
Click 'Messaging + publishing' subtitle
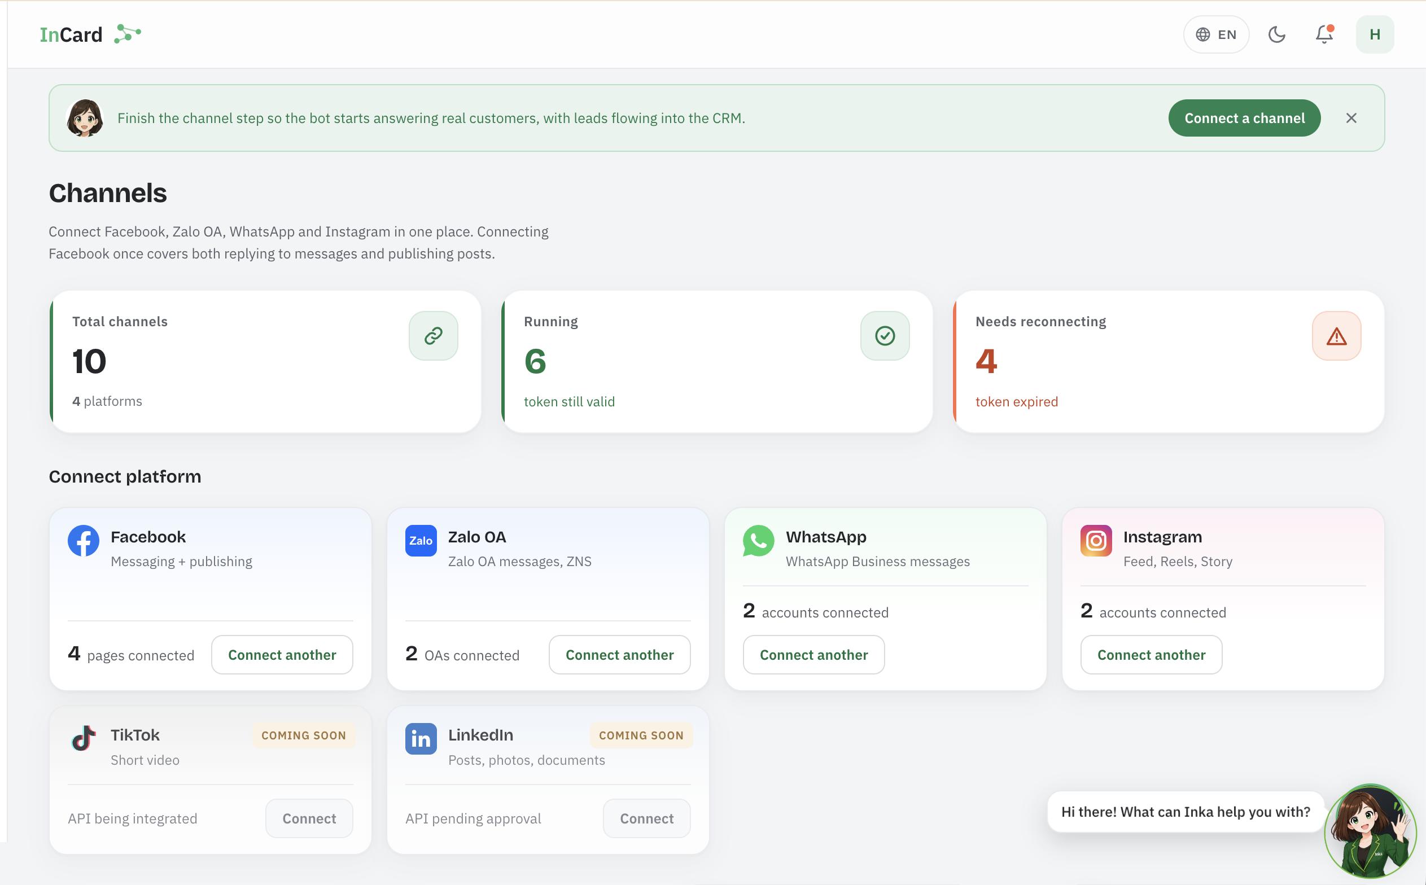(x=181, y=562)
